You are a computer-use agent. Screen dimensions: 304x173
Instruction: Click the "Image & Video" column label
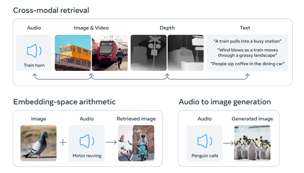91,28
